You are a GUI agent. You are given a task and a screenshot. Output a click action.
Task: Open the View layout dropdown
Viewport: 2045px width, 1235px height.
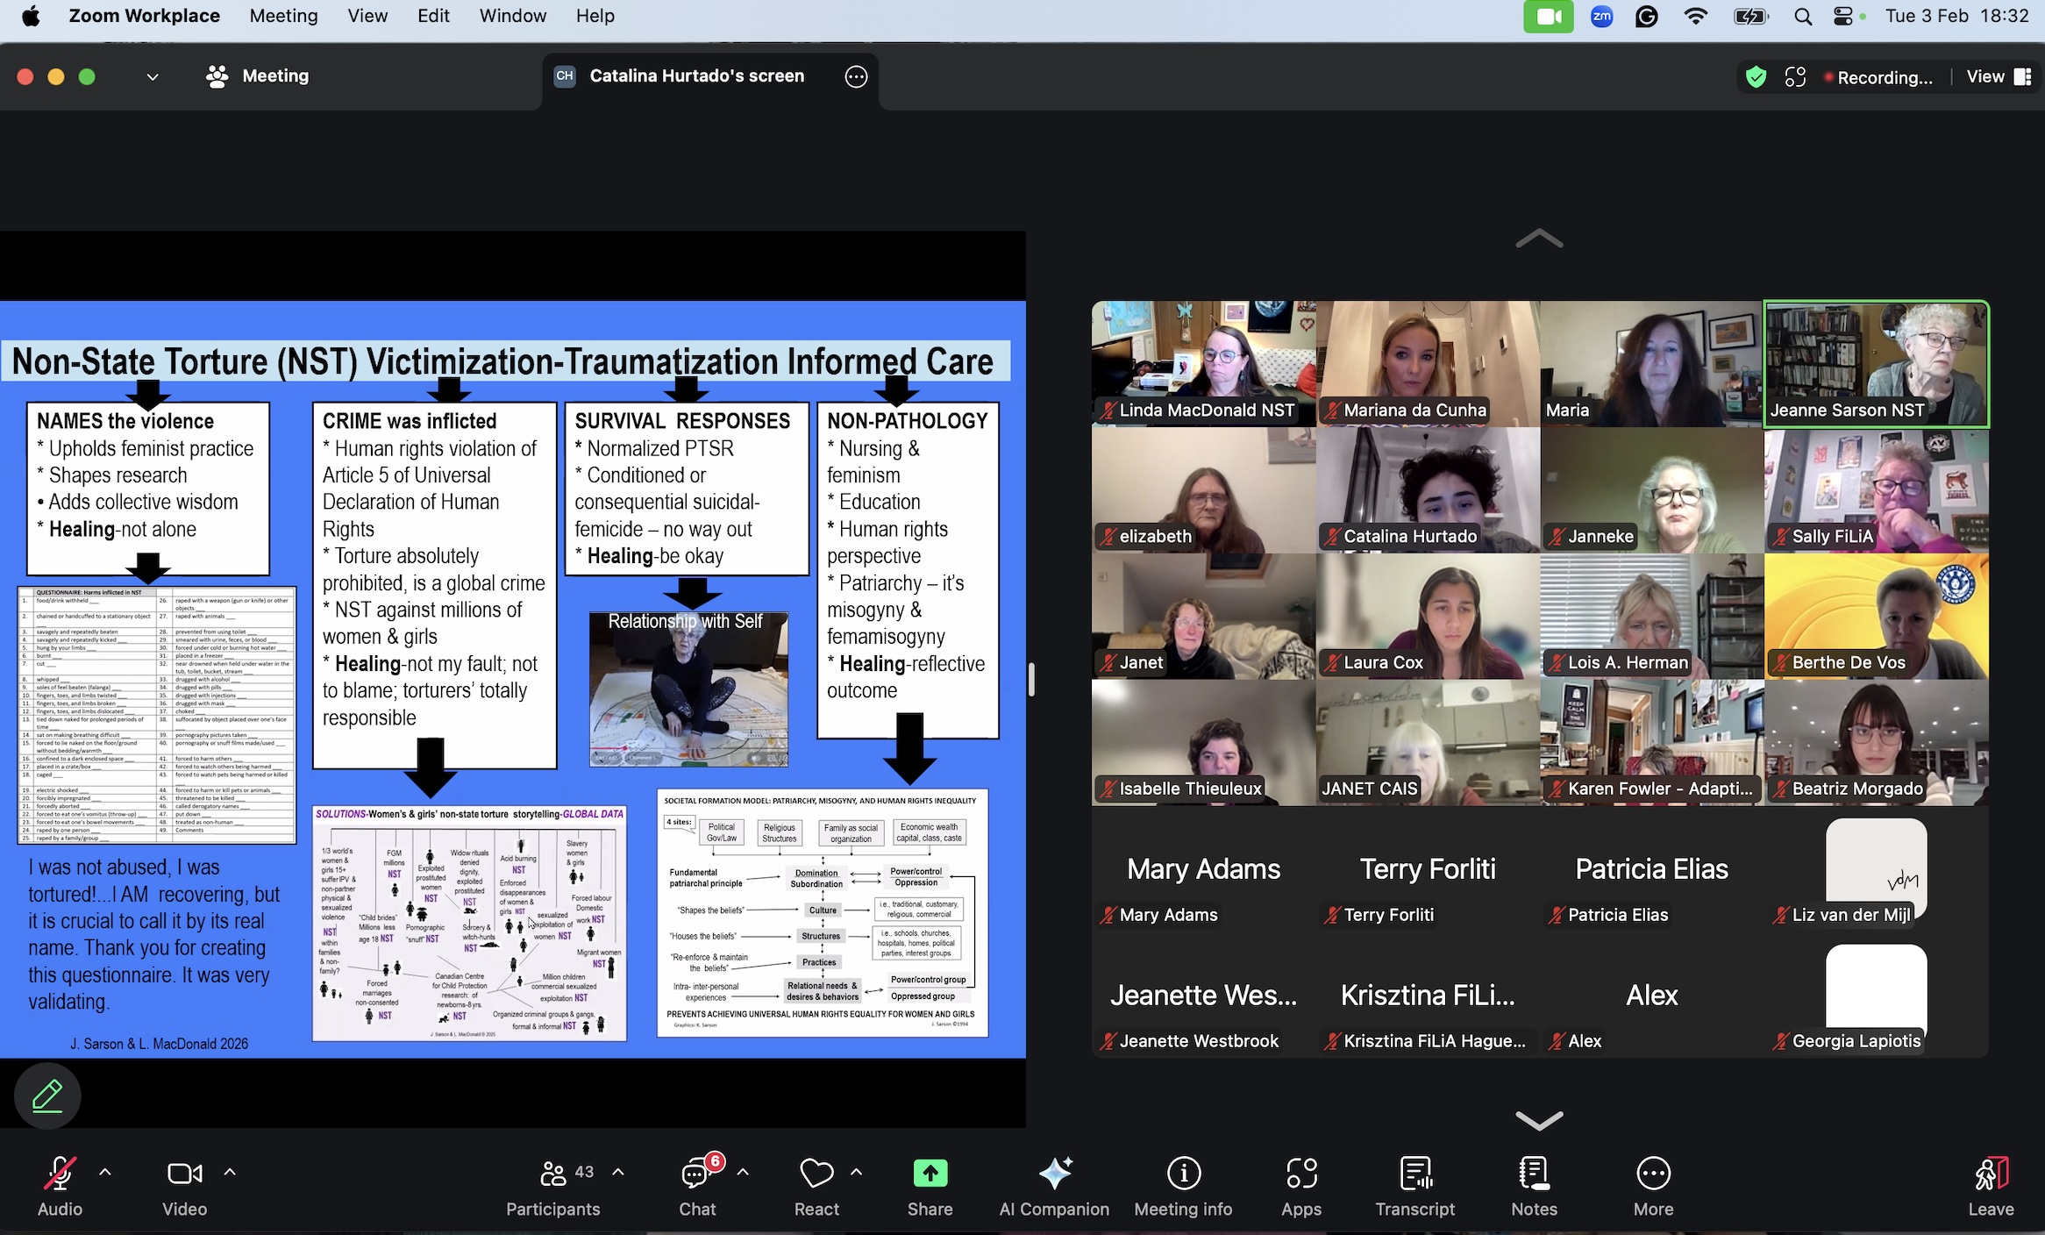[1998, 77]
